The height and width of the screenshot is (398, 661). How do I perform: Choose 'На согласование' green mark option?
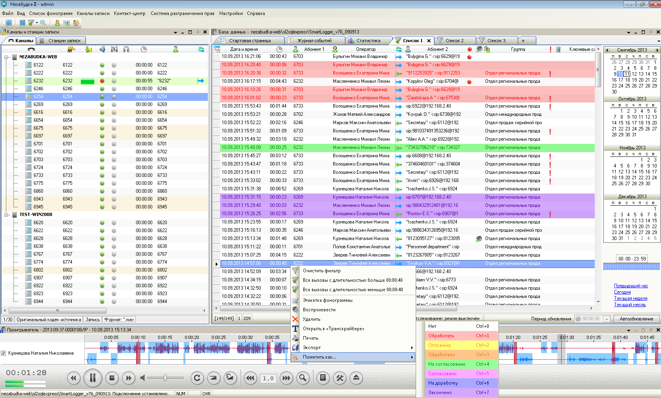click(446, 364)
